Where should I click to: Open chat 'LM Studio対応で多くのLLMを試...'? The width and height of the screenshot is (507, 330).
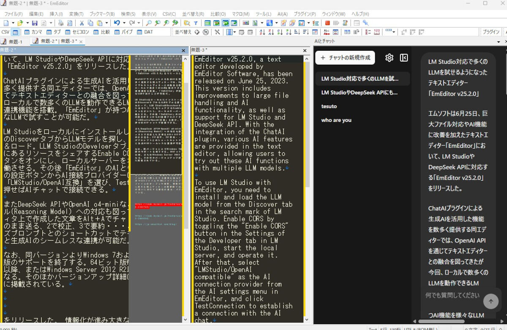[x=363, y=79]
